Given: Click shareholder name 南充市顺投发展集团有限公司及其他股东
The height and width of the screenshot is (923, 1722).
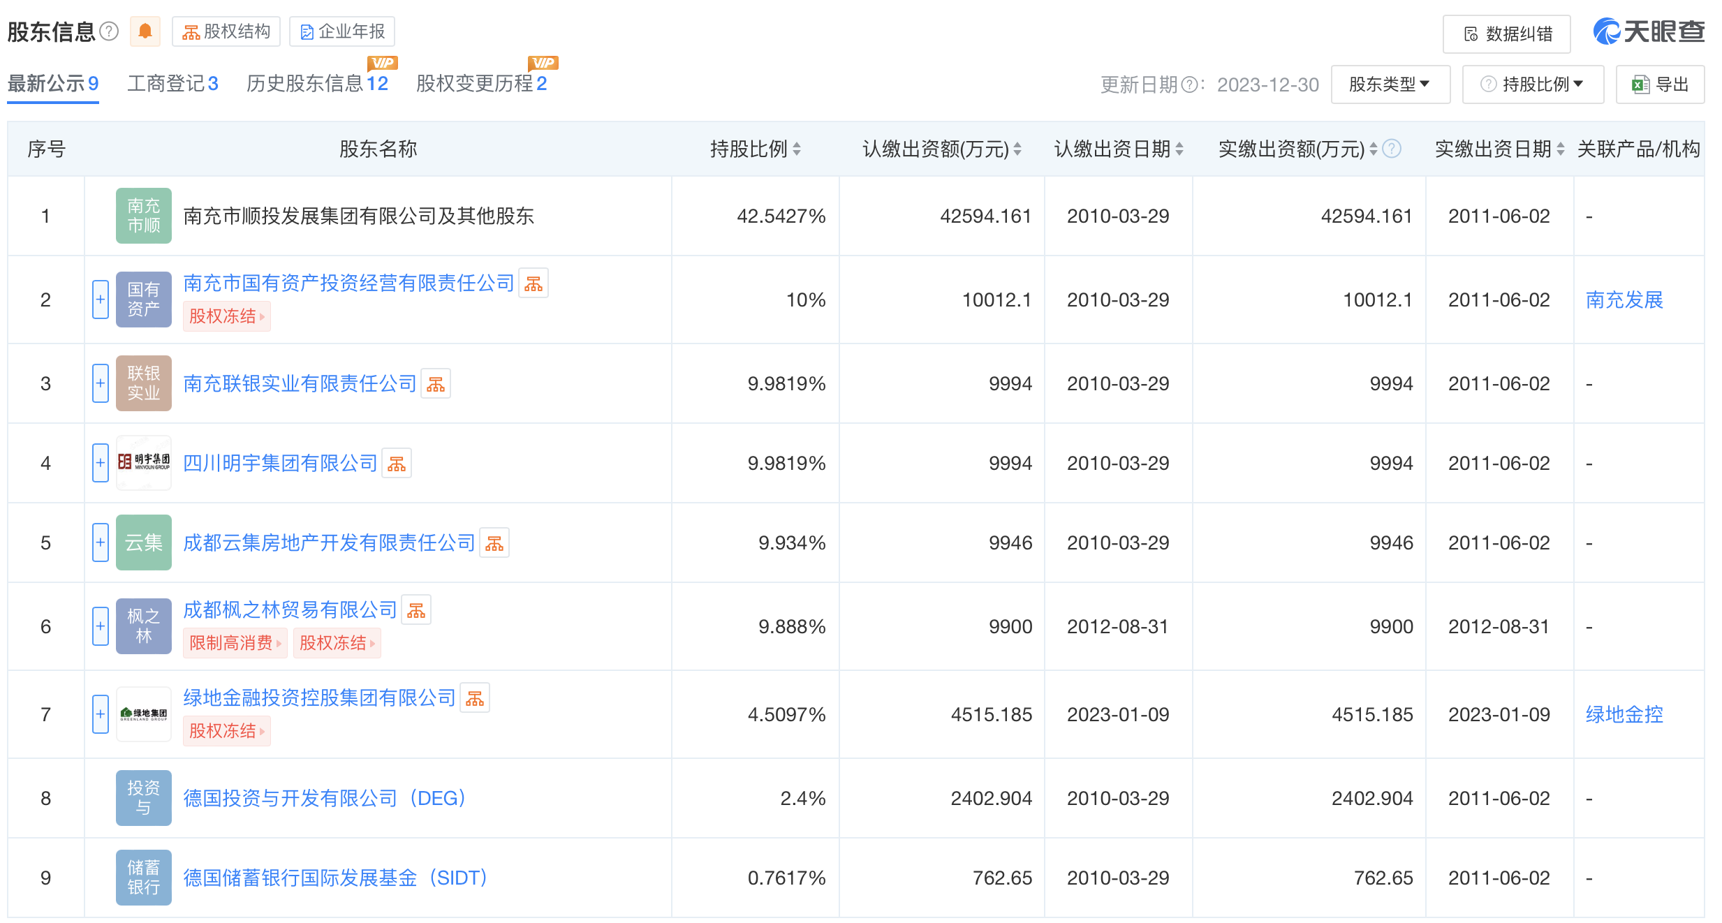Looking at the screenshot, I should click(358, 216).
